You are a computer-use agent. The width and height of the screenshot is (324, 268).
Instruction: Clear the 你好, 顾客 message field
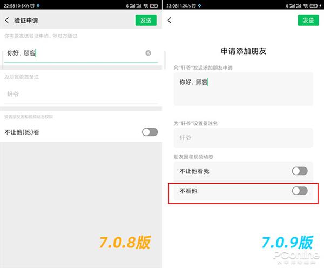148,53
